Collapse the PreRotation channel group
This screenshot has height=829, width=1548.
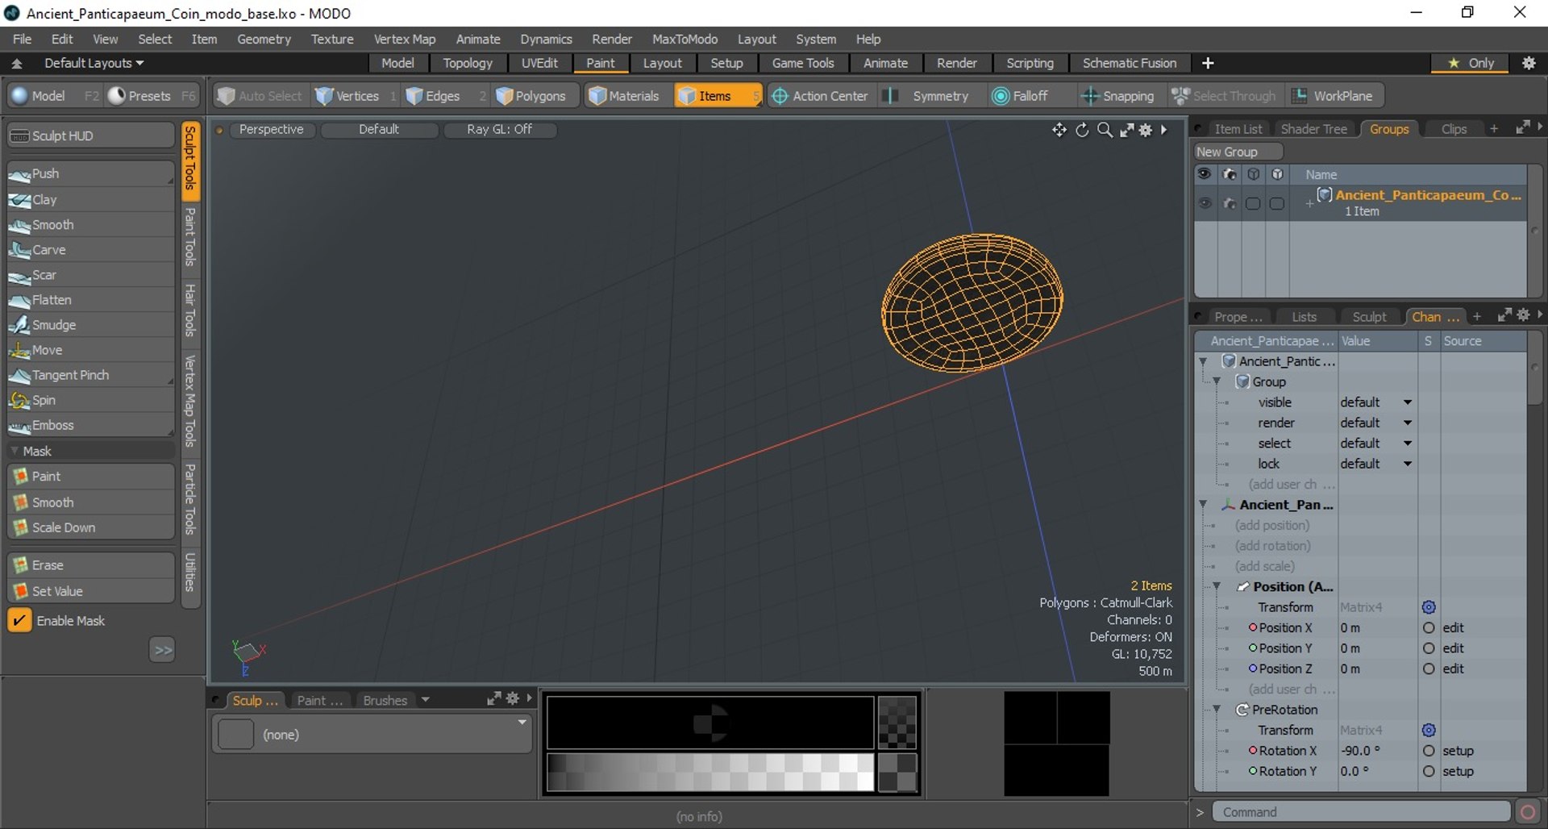click(x=1217, y=710)
